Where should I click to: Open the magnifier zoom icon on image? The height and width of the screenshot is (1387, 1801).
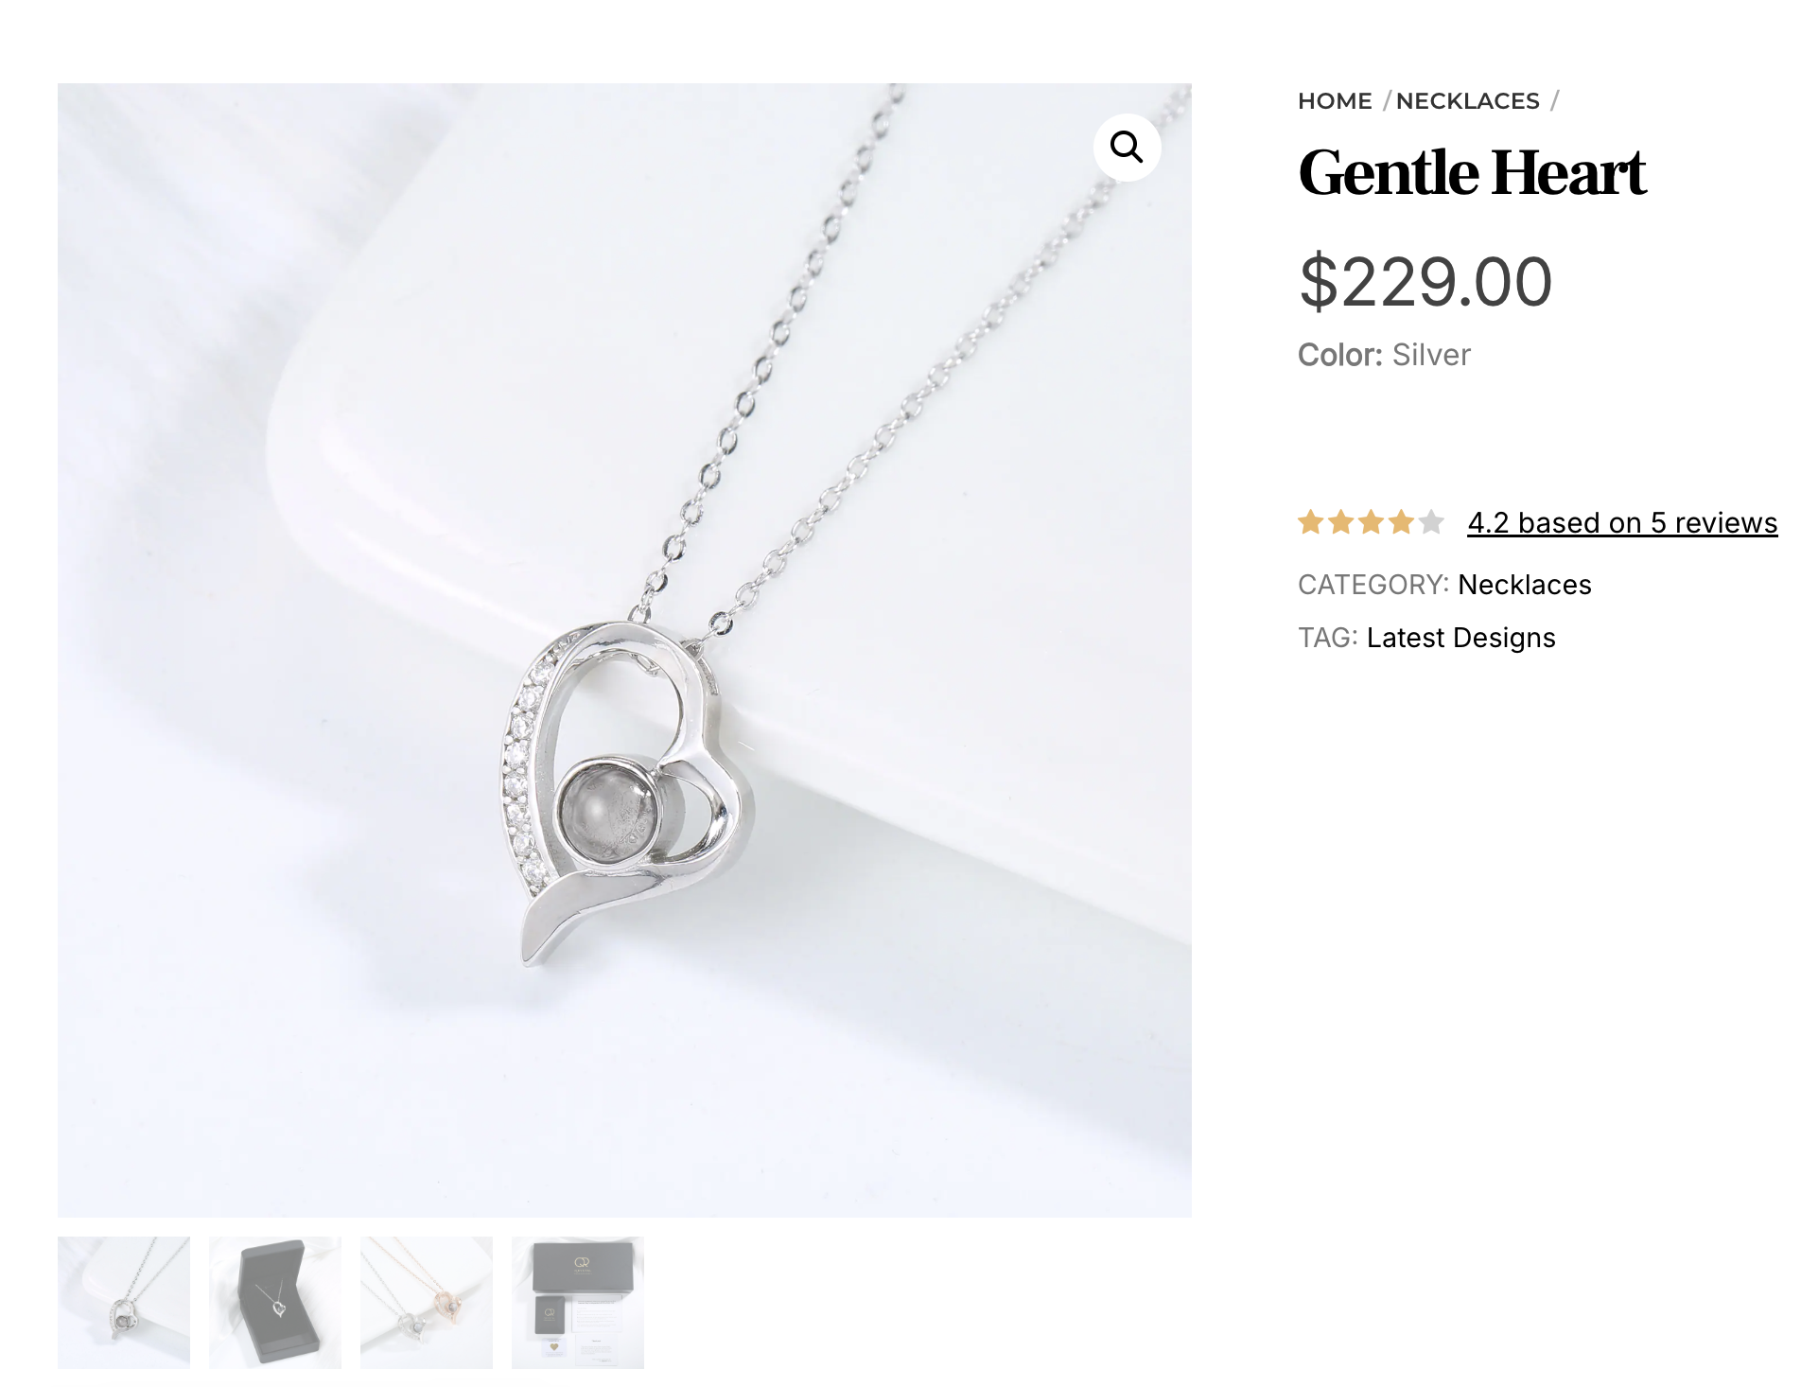(1127, 148)
